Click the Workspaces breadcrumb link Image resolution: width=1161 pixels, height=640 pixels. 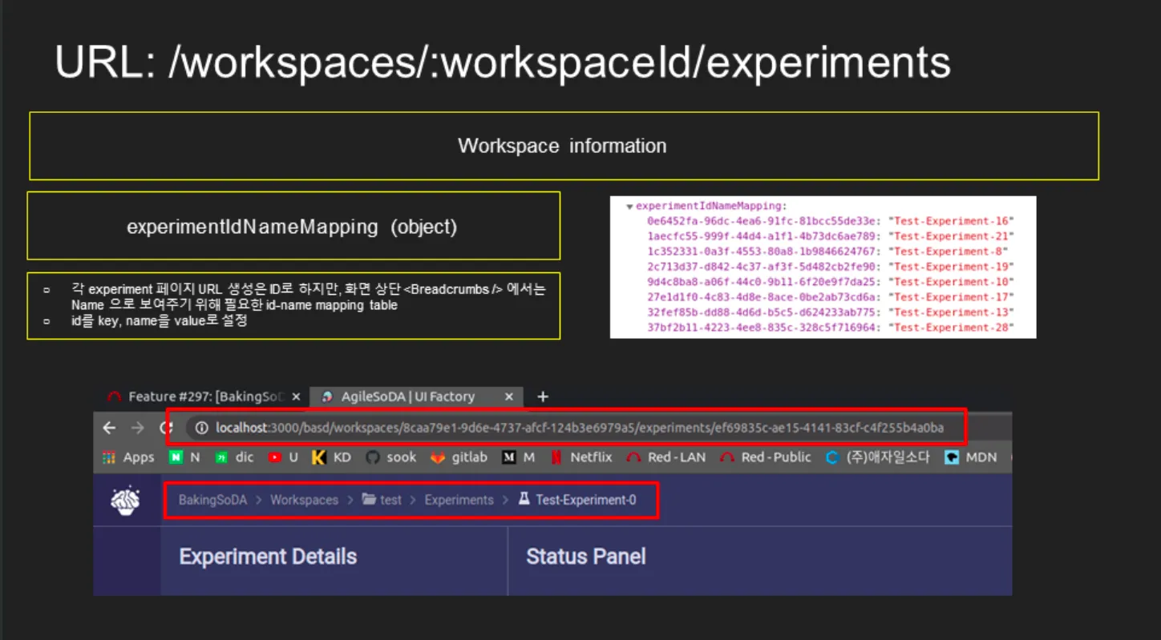pyautogui.click(x=304, y=500)
